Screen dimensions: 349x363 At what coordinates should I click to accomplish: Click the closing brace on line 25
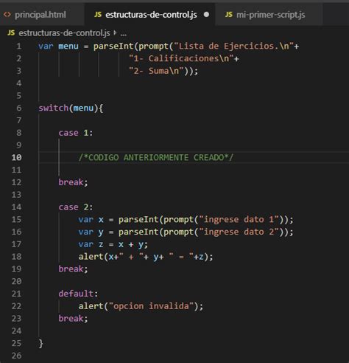[41, 343]
